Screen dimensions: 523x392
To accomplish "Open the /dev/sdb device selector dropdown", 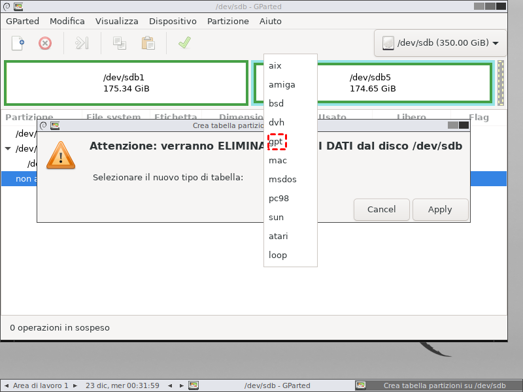I will click(440, 43).
